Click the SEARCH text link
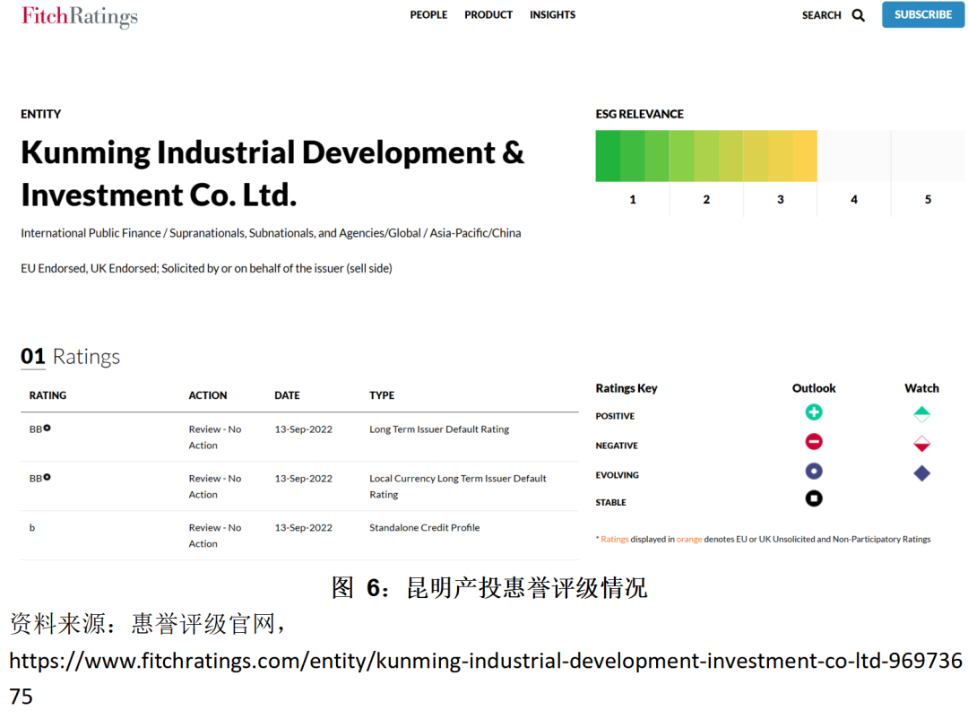The width and height of the screenshot is (968, 719). pos(821,15)
